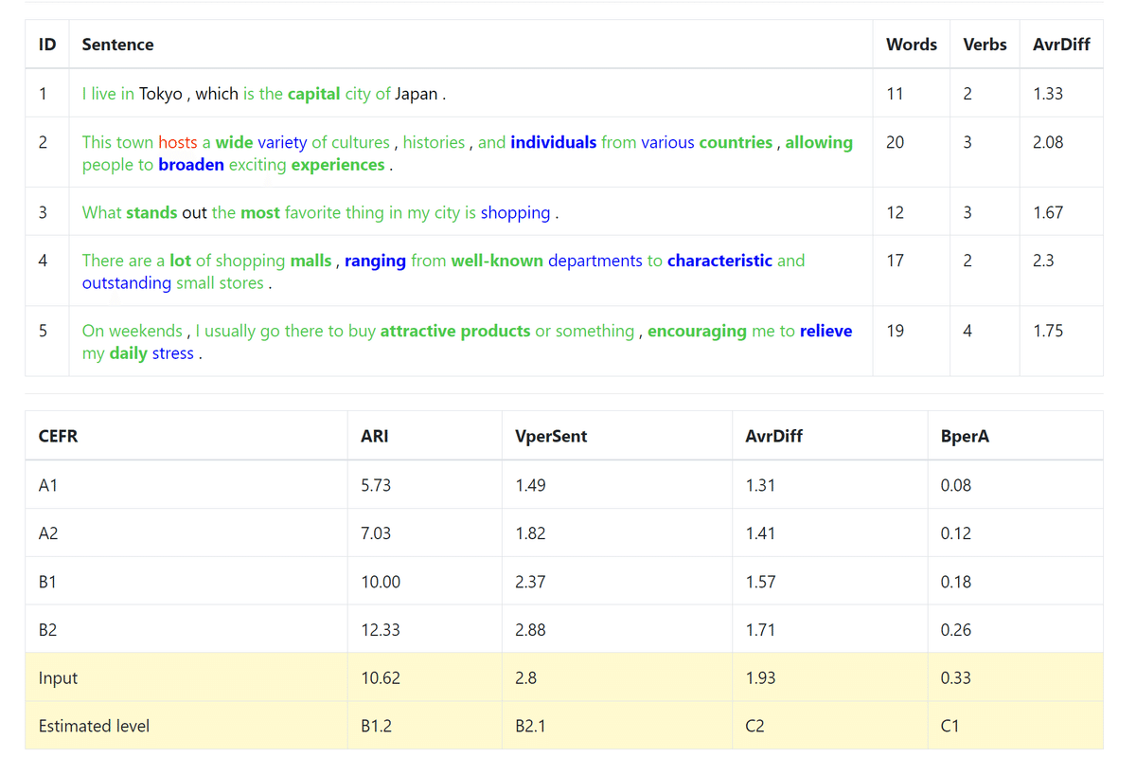Click the B2 ARI value 12.33
The width and height of the screenshot is (1136, 757).
[x=381, y=630]
